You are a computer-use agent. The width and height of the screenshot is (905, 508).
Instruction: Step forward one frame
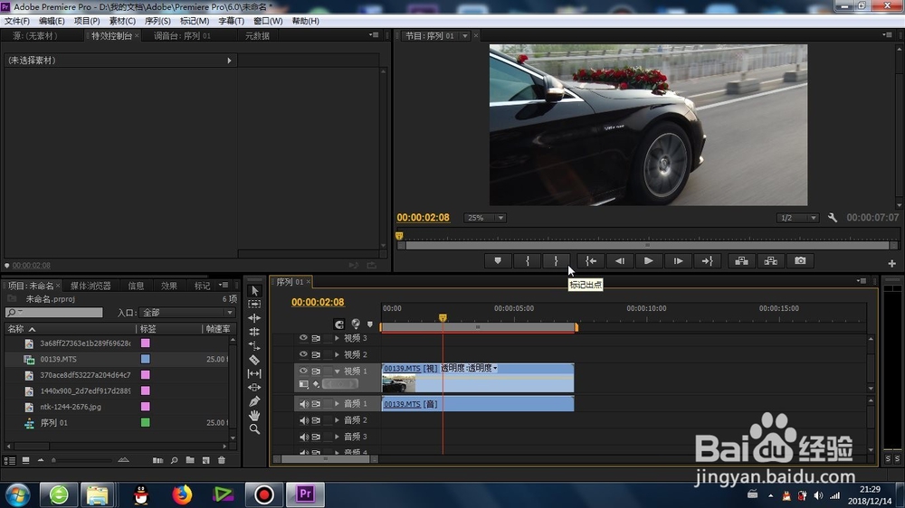(678, 260)
